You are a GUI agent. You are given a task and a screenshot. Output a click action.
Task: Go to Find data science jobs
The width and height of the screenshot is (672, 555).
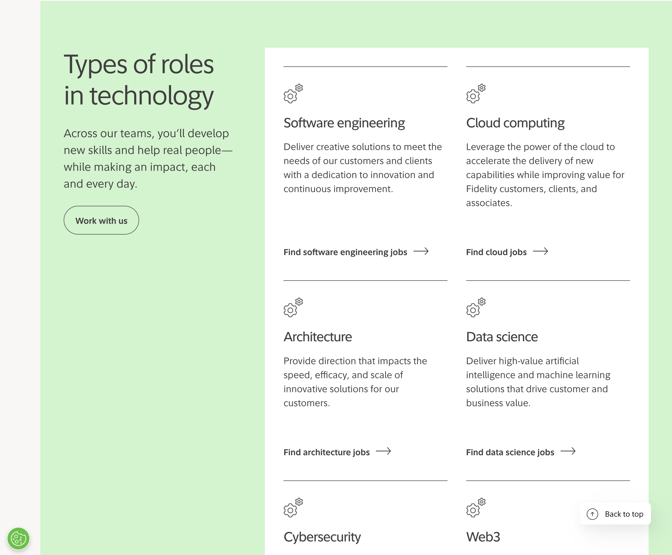510,453
